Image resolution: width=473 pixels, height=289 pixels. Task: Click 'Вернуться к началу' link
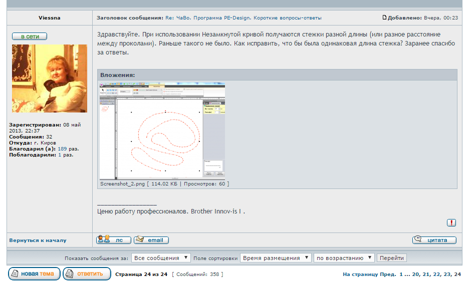coord(38,240)
